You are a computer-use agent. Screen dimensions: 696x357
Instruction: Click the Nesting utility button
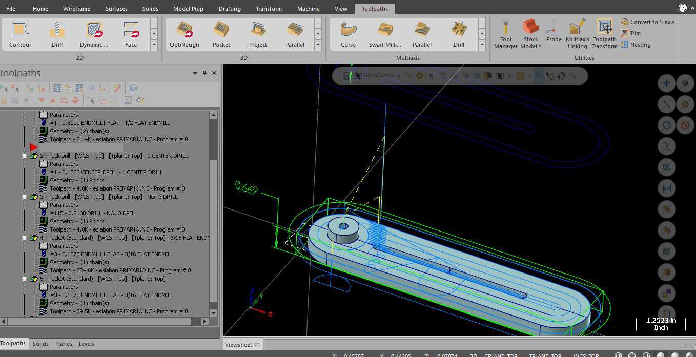click(x=636, y=45)
